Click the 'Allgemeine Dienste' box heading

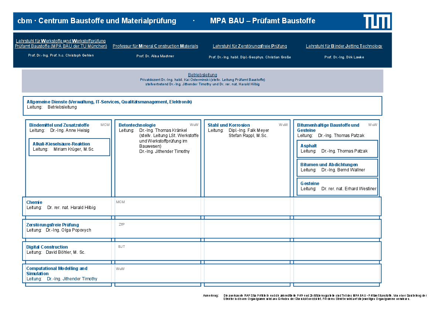click(109, 102)
